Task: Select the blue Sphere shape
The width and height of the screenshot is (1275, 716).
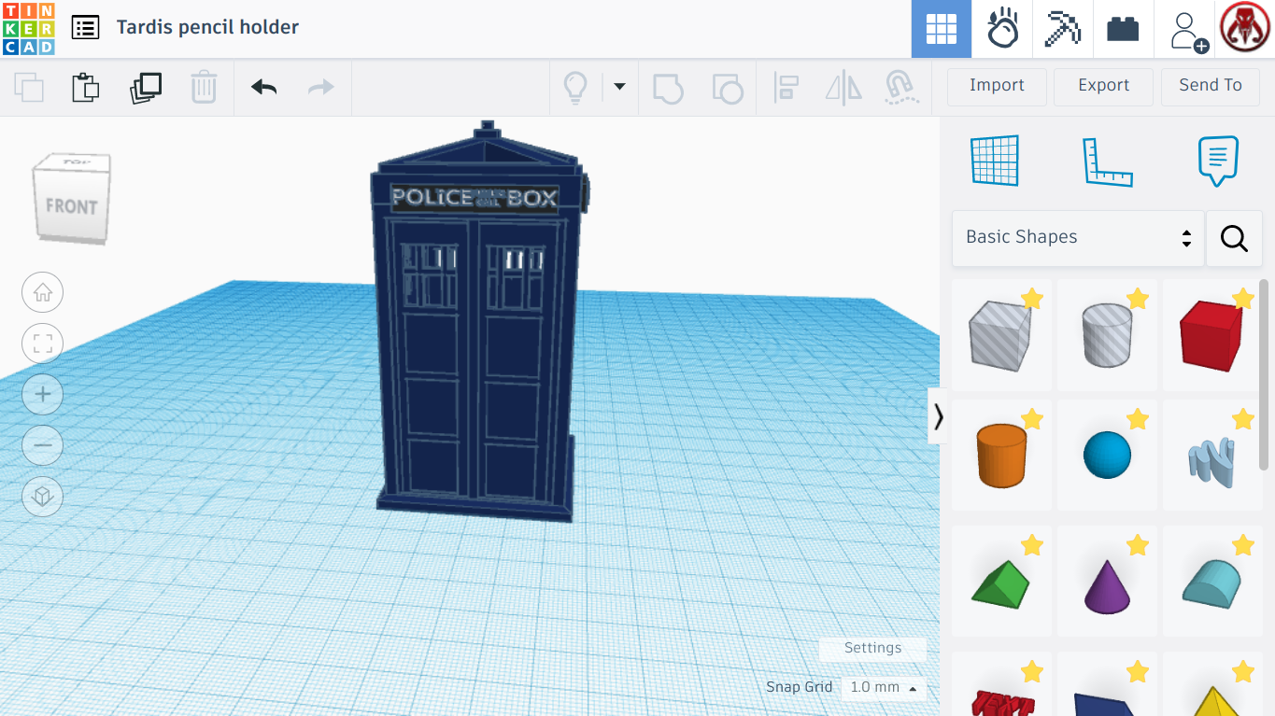Action: [1107, 455]
